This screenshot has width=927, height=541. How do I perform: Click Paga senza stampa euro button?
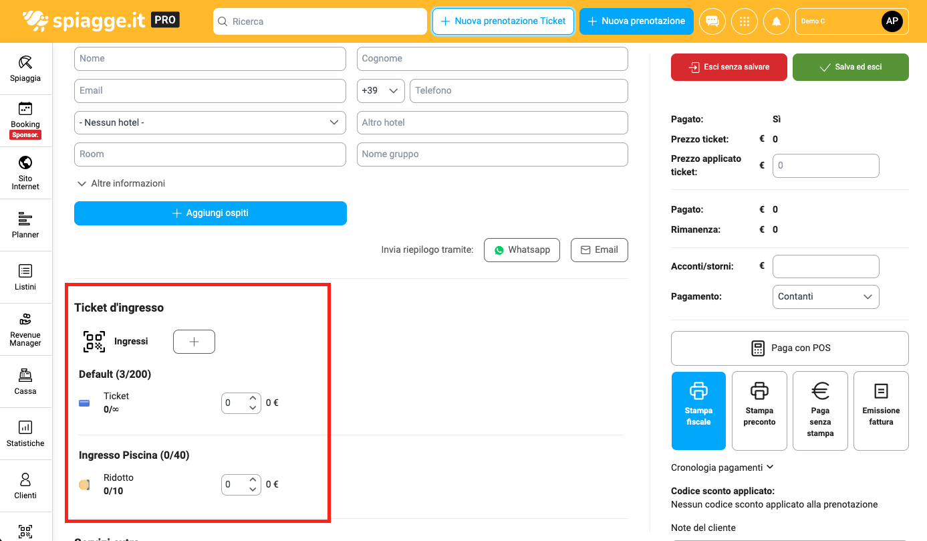(820, 411)
